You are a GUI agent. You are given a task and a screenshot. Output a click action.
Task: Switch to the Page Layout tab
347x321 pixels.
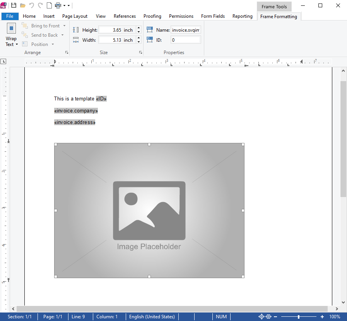pyautogui.click(x=75, y=16)
